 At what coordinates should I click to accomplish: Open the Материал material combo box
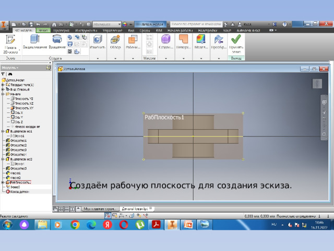point(106,25)
